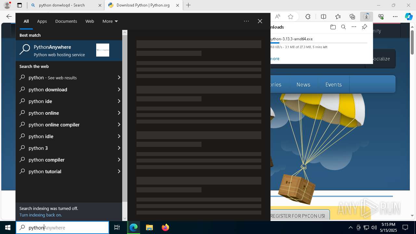Expand the python tutorial suggestion arrow
The width and height of the screenshot is (416, 234).
pos(119,171)
